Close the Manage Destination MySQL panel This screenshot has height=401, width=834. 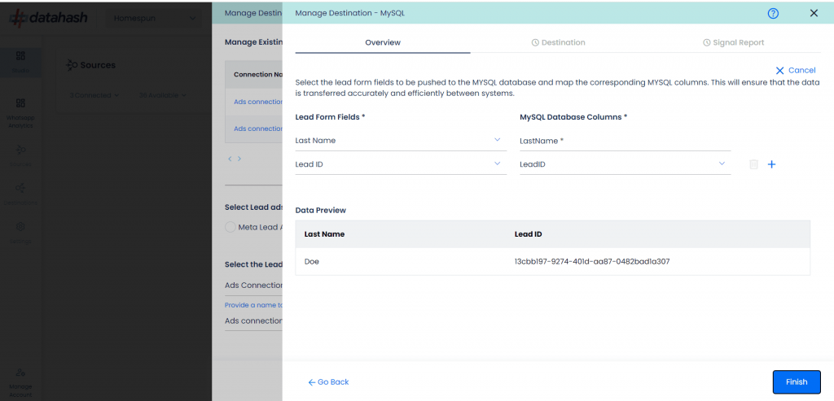click(x=814, y=13)
